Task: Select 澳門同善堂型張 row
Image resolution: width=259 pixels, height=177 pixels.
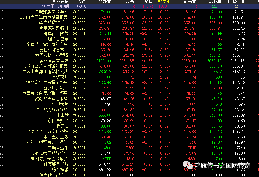Action: (54, 61)
